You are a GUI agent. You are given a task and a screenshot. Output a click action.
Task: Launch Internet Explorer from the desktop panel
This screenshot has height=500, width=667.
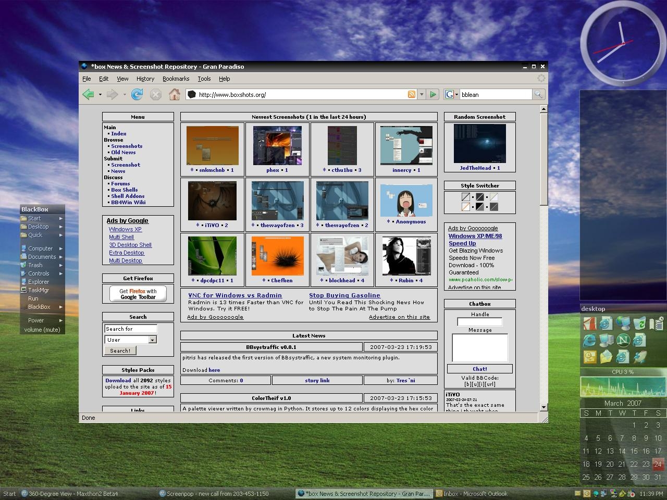tap(589, 340)
